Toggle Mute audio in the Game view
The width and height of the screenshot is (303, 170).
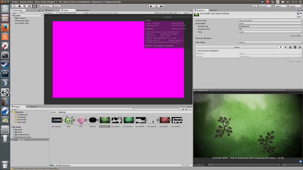(173, 13)
